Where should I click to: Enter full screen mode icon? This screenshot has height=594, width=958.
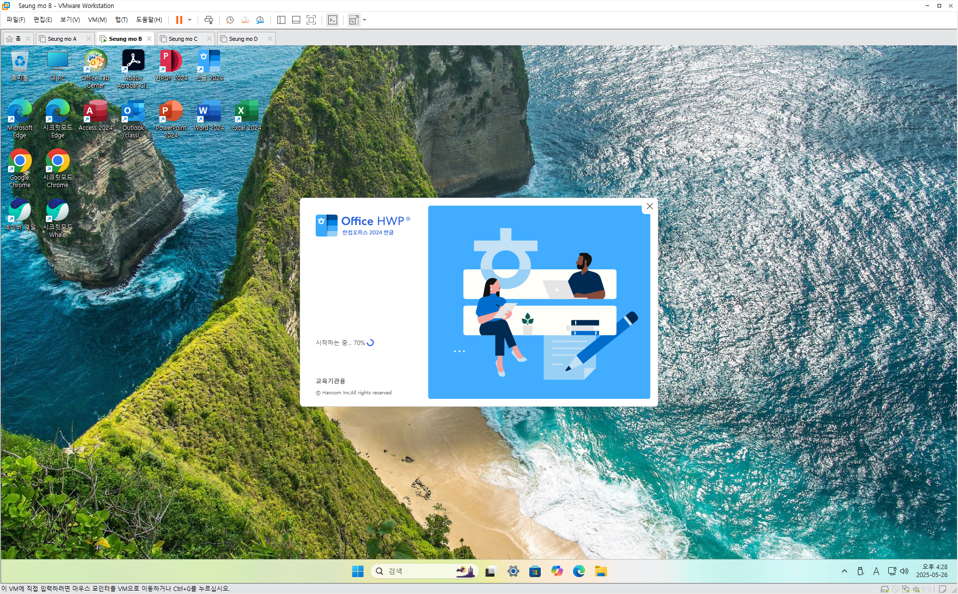pos(311,20)
